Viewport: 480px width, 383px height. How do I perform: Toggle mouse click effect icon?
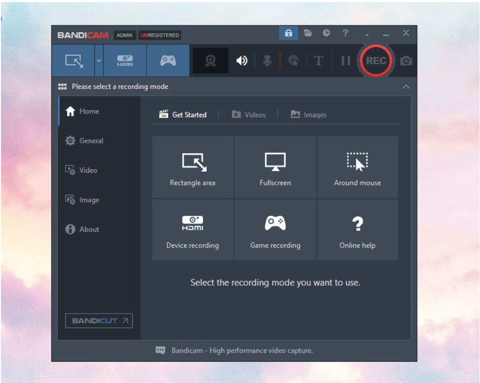pos(293,61)
